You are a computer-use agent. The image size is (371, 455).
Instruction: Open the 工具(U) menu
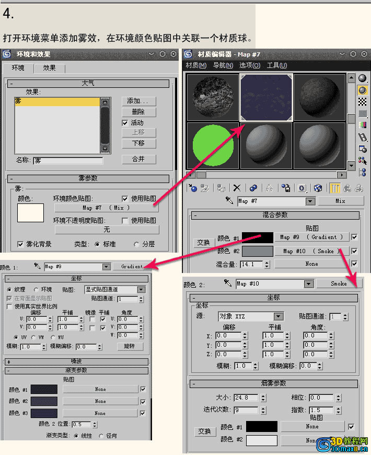pos(277,65)
